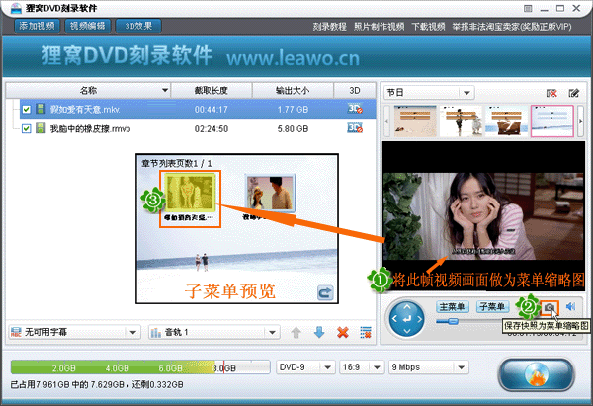Uncheck the 我脑中的橡皮擦.rmvb checkbox
Image resolution: width=593 pixels, height=406 pixels.
[26, 128]
